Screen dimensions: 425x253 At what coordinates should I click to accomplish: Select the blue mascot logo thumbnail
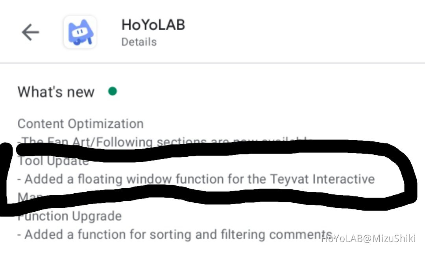tap(80, 32)
